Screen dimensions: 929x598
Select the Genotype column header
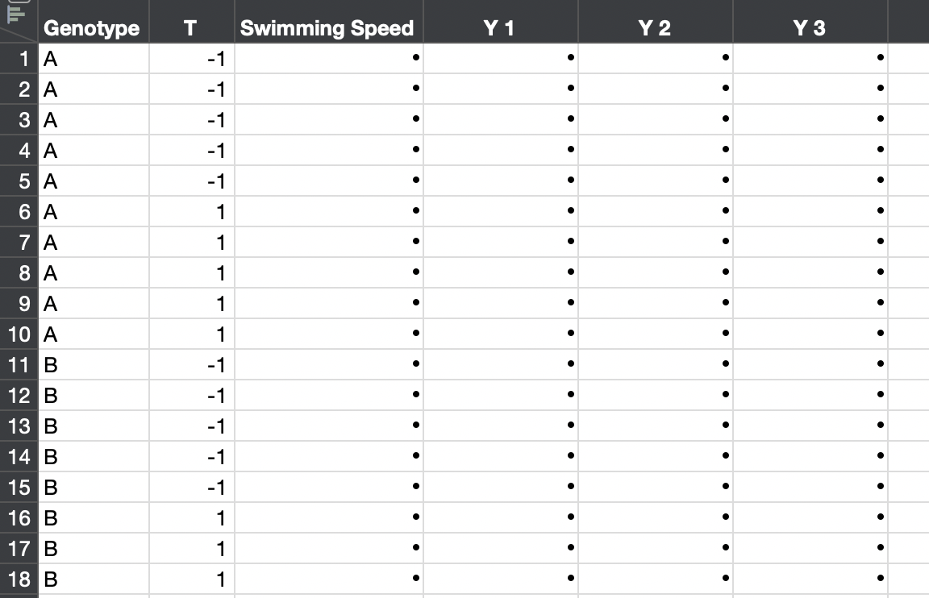[x=91, y=28]
